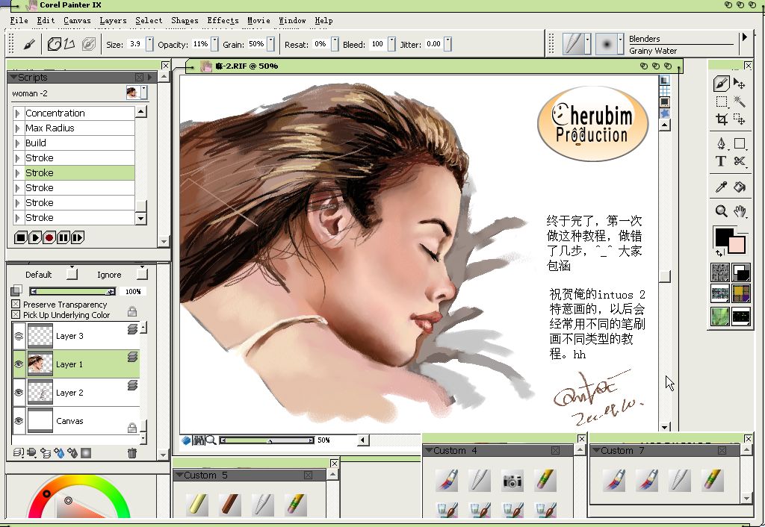Activate the Crop tool
Viewport: 765px width, 527px height.
tap(721, 119)
